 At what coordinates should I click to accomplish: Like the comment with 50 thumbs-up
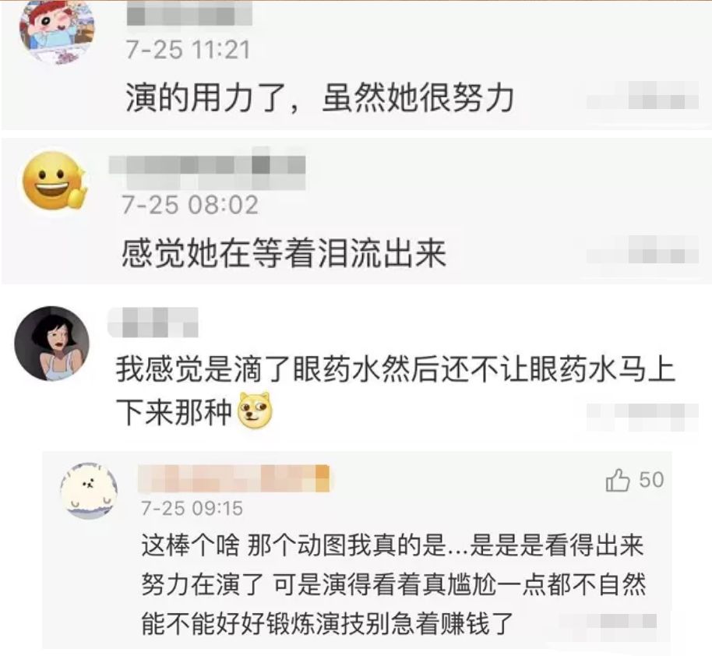617,480
